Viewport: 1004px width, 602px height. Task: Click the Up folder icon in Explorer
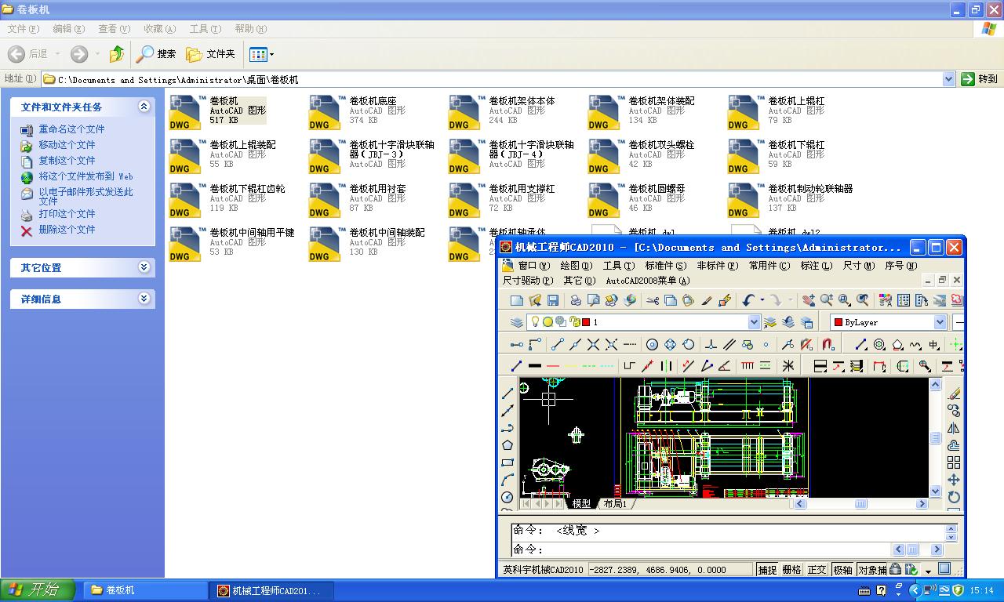117,54
